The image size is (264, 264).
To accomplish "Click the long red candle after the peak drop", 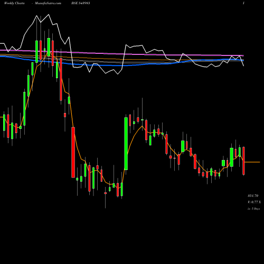I will [x=73, y=152].
